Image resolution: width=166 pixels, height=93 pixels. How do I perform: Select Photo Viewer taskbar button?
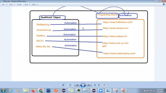tap(108, 91)
